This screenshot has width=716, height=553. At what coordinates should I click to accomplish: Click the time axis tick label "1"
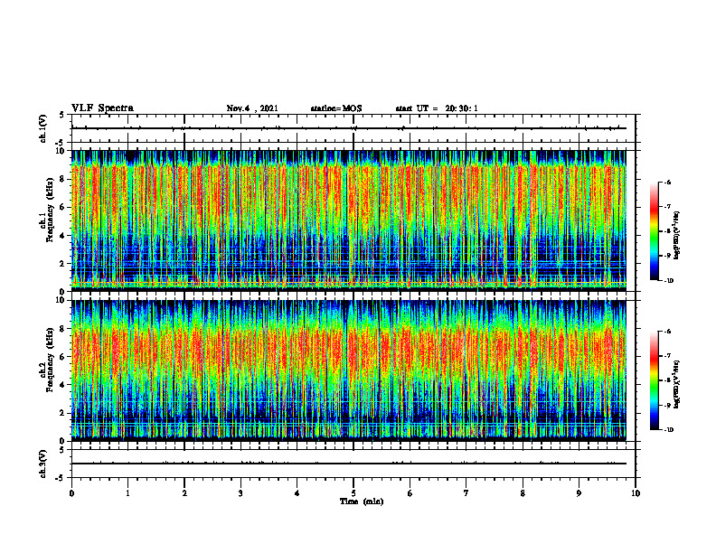[x=127, y=493]
